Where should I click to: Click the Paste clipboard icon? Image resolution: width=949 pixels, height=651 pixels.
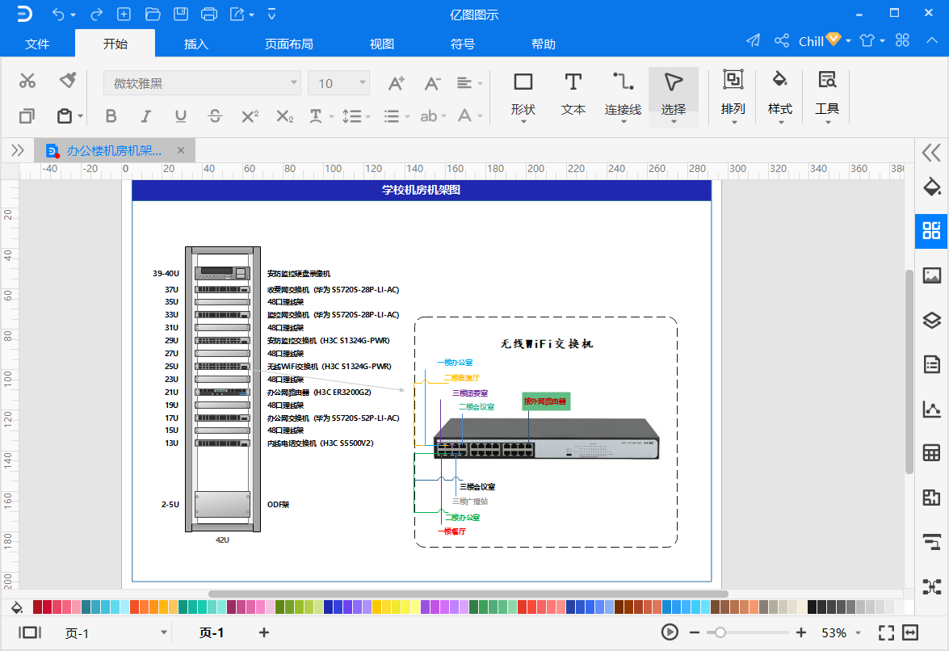[x=65, y=115]
